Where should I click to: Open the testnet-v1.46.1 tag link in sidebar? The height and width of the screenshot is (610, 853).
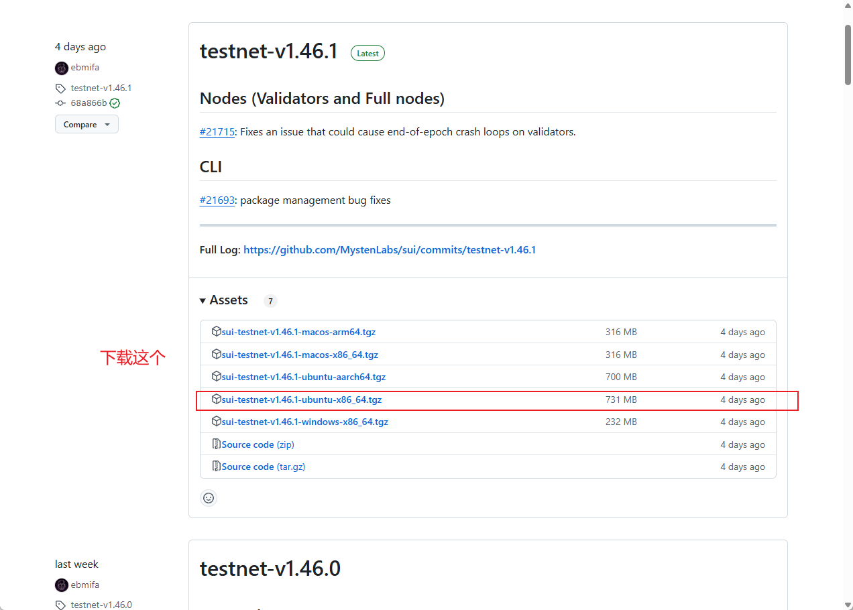point(101,88)
